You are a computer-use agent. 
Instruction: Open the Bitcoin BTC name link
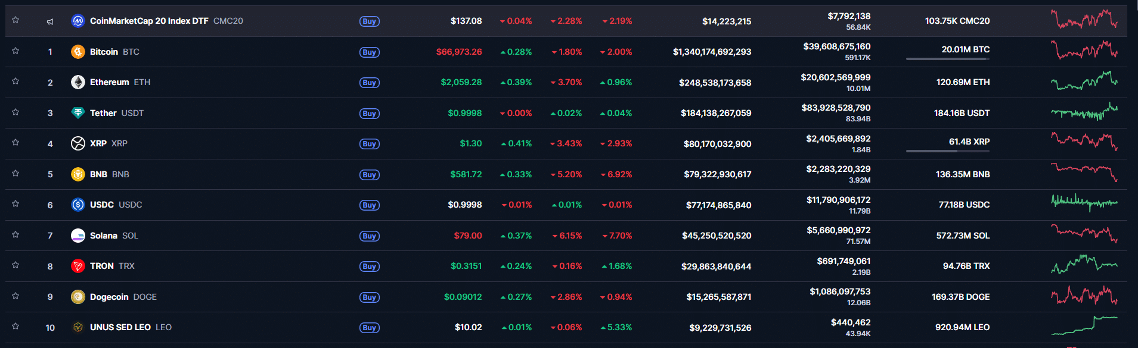coord(114,52)
